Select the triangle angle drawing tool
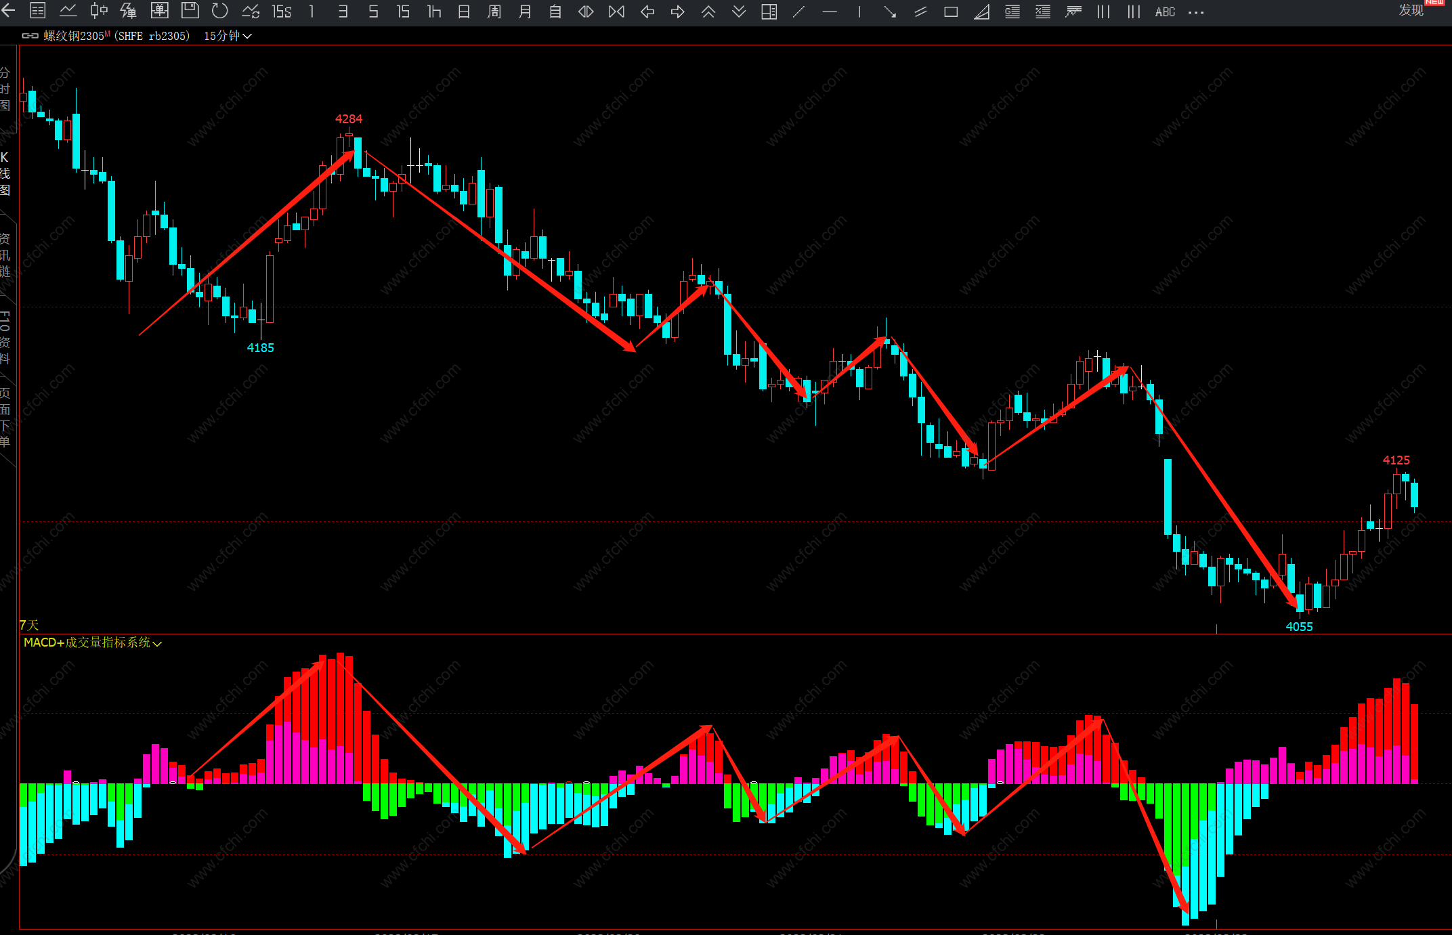 pyautogui.click(x=981, y=12)
